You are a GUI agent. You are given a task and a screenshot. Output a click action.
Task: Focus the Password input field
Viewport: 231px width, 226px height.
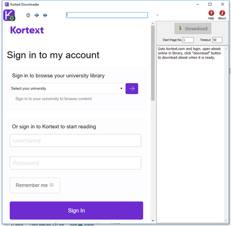pyautogui.click(x=76, y=163)
